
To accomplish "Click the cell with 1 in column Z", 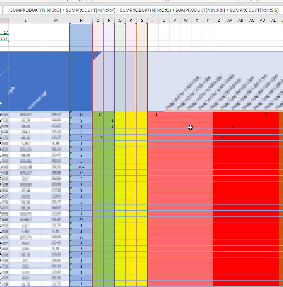I will coord(219,138).
